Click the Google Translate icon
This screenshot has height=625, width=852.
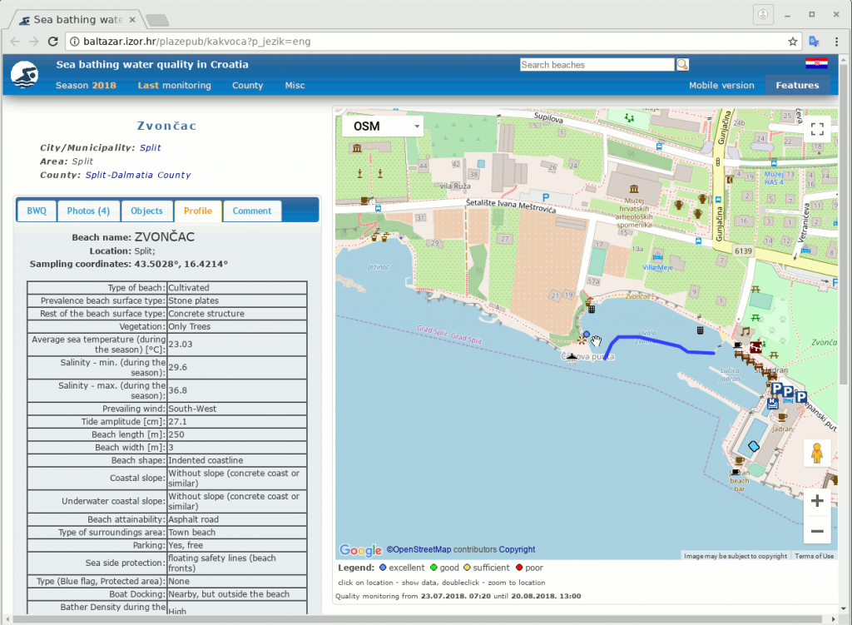815,41
